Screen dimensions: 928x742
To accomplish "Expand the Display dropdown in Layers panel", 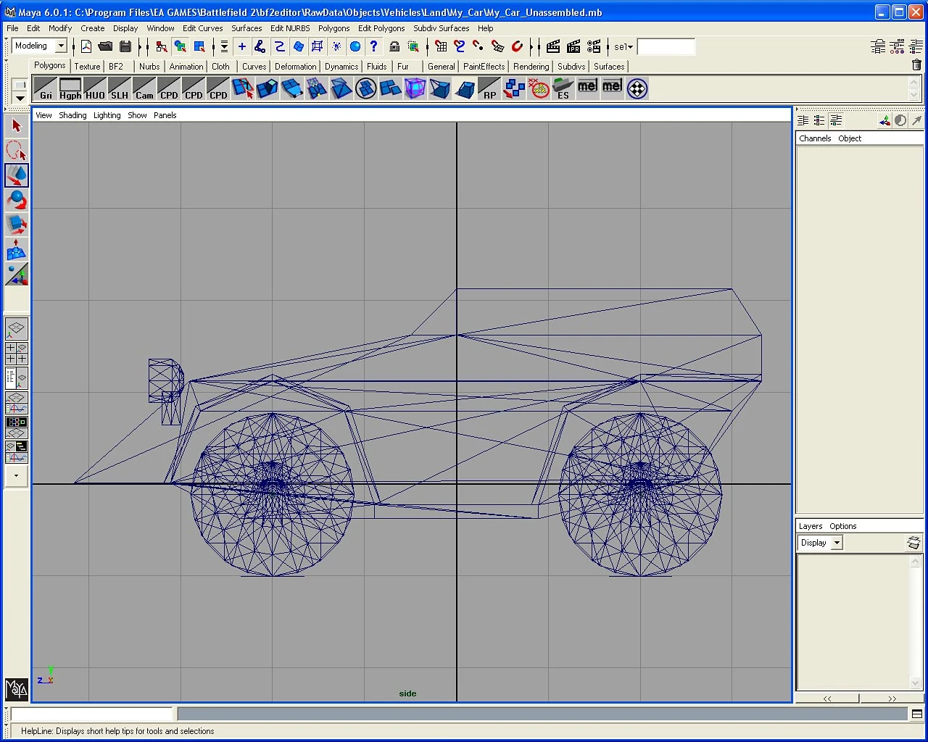I will point(837,543).
